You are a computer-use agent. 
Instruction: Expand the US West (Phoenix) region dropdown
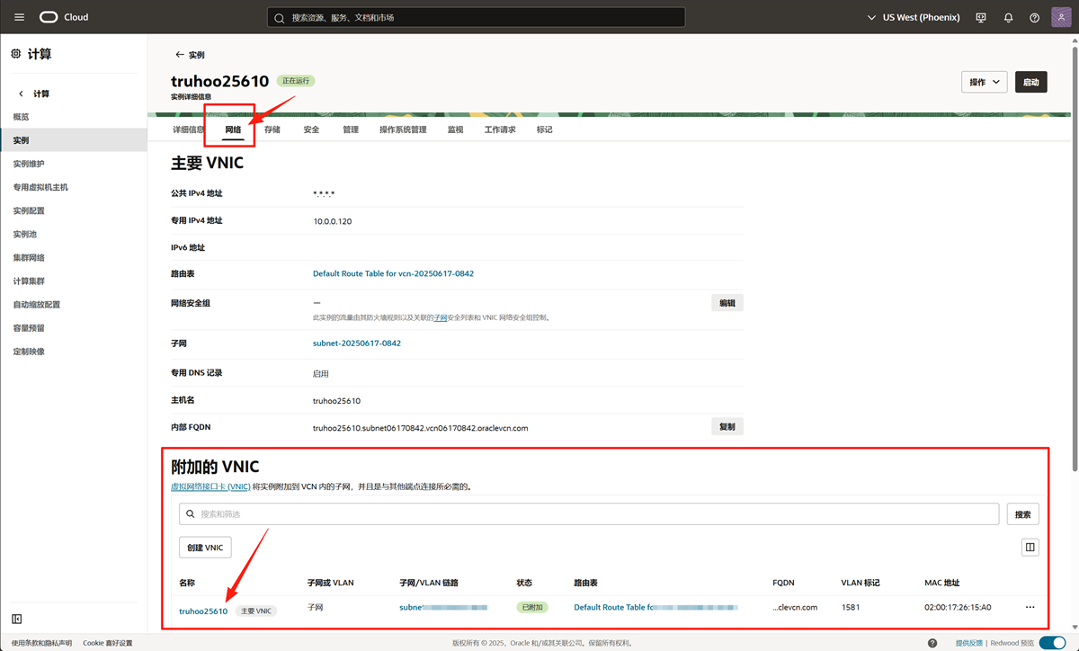[x=913, y=17]
